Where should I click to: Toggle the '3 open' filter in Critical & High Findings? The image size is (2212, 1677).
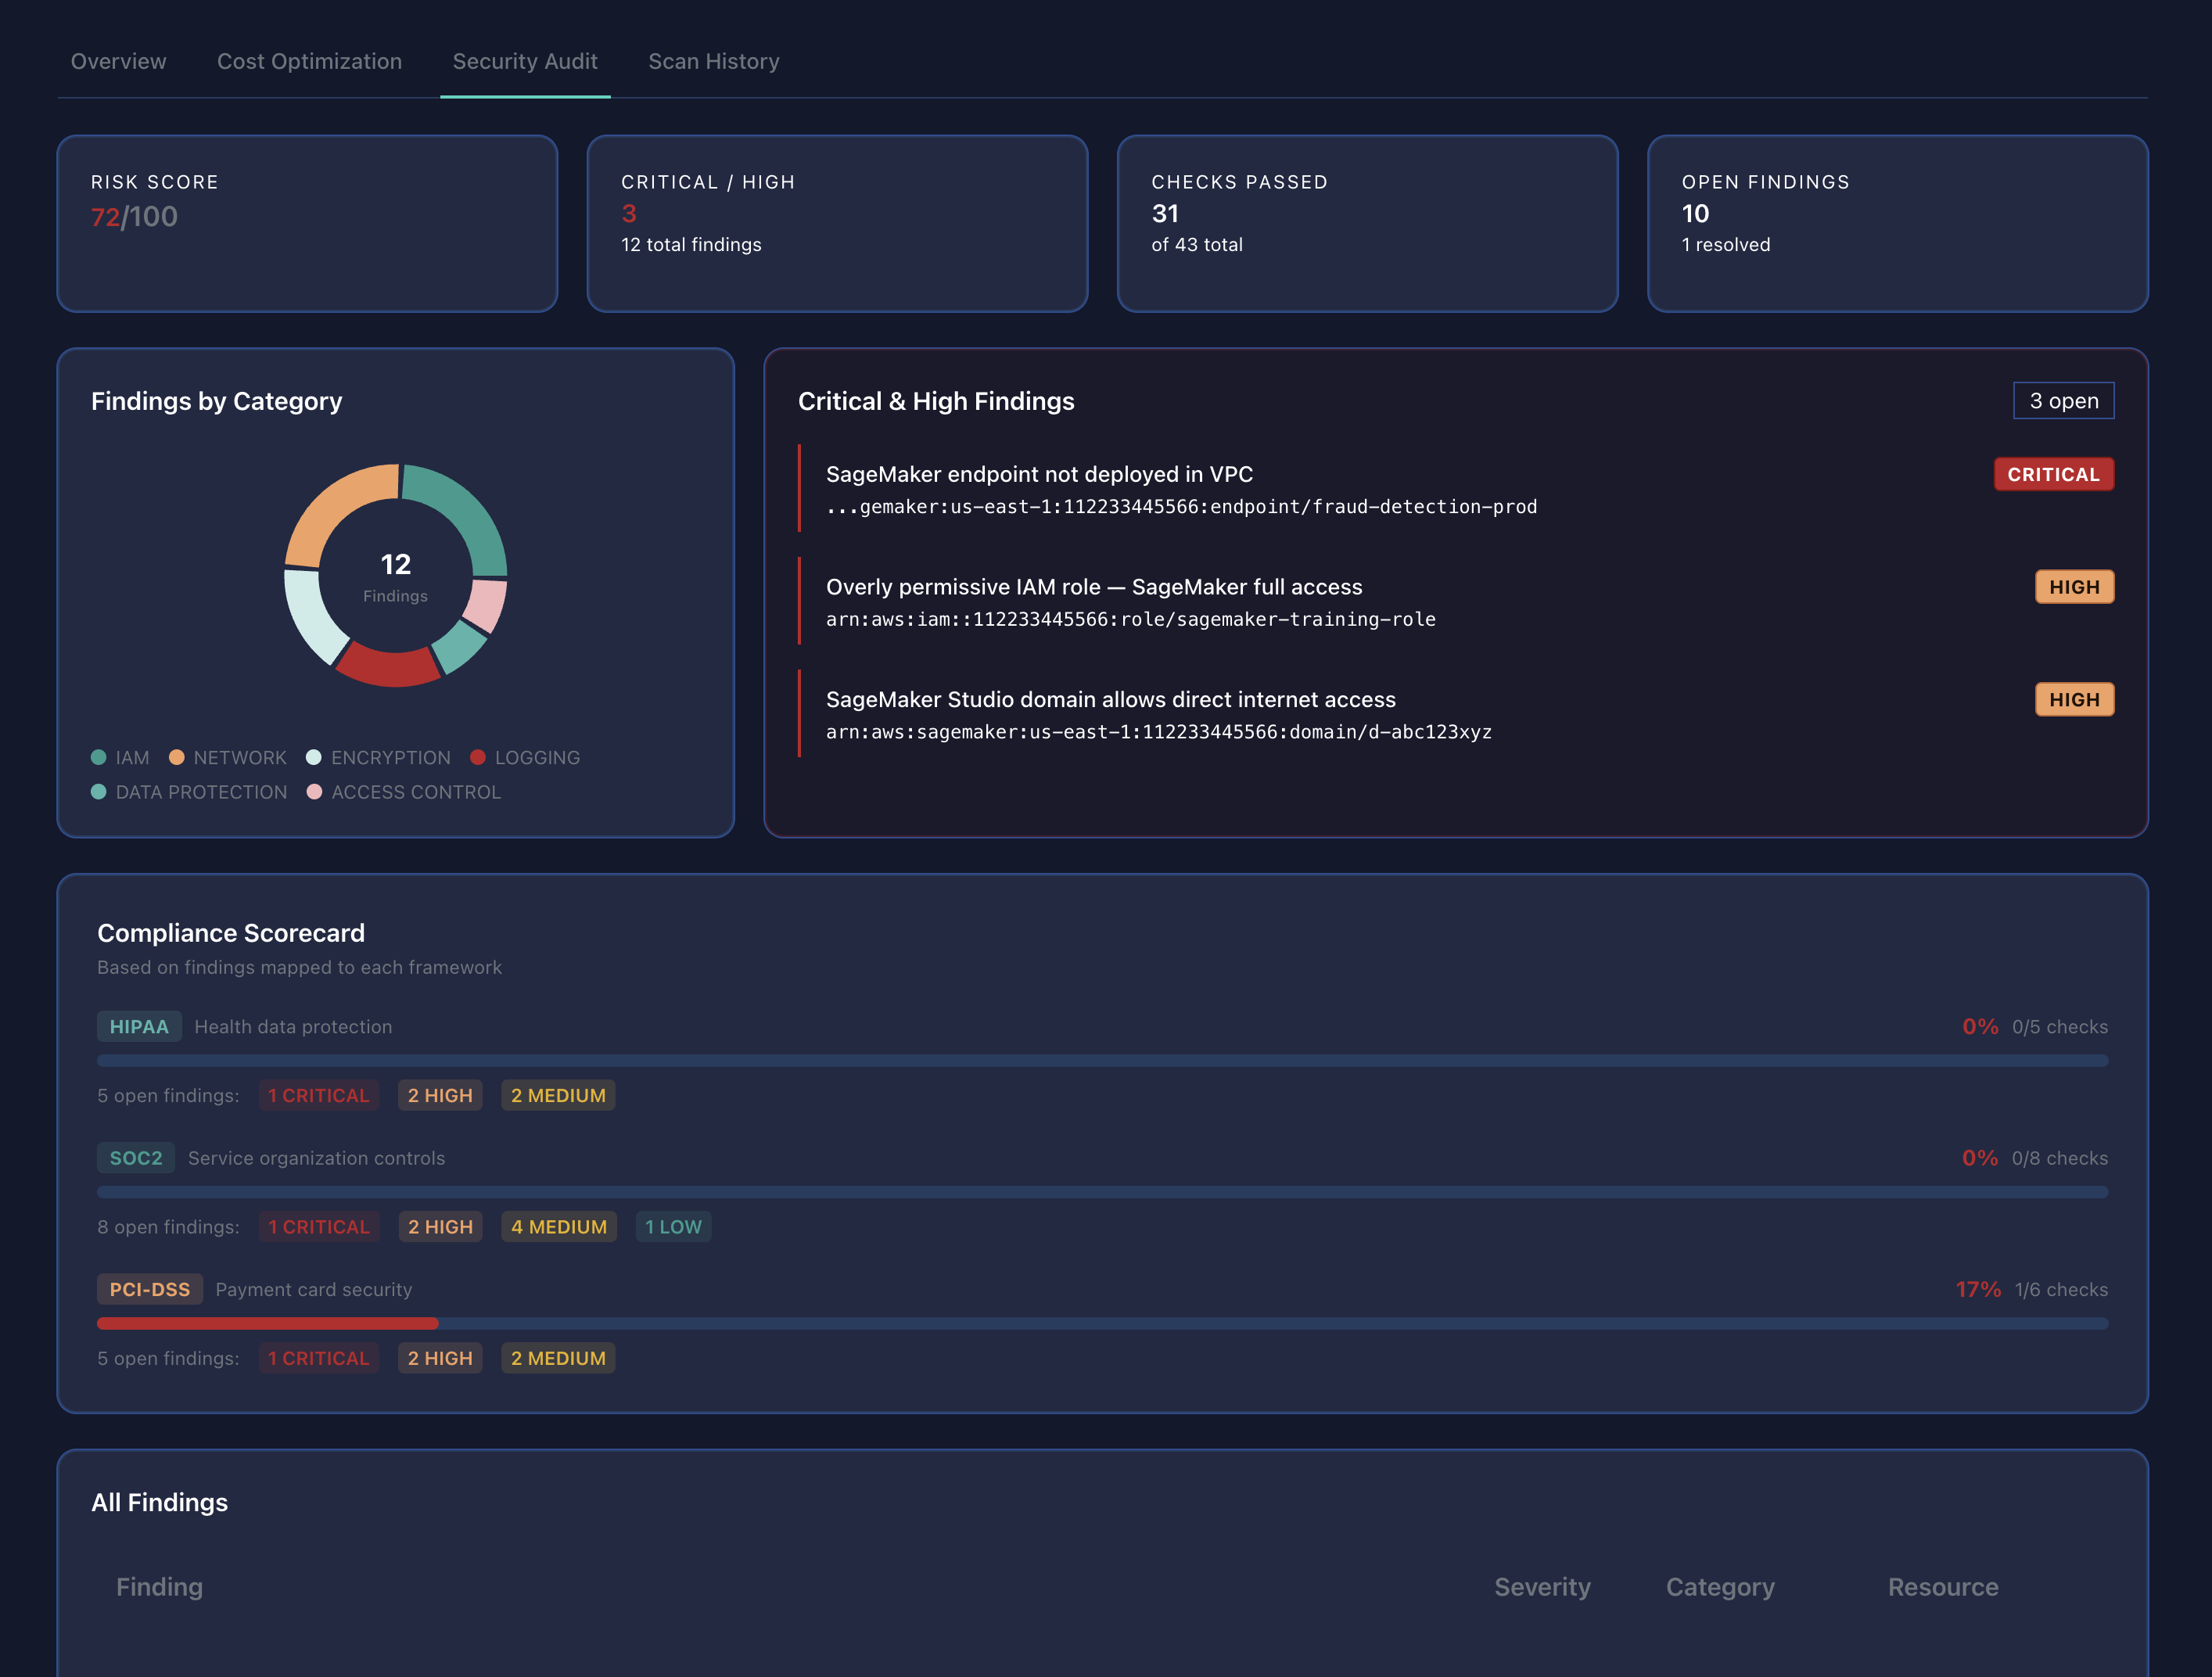2064,400
